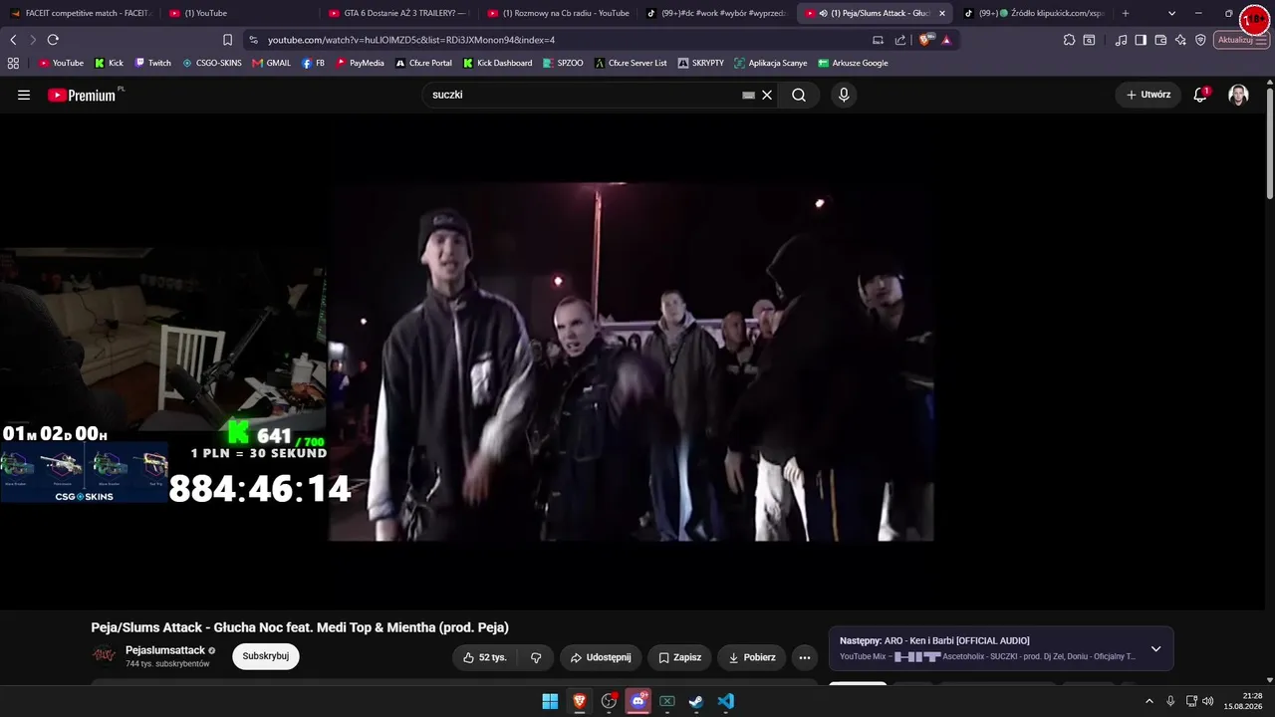Viewport: 1275px width, 717px height.
Task: Open the Arkusze Google bookmark
Action: tap(853, 63)
